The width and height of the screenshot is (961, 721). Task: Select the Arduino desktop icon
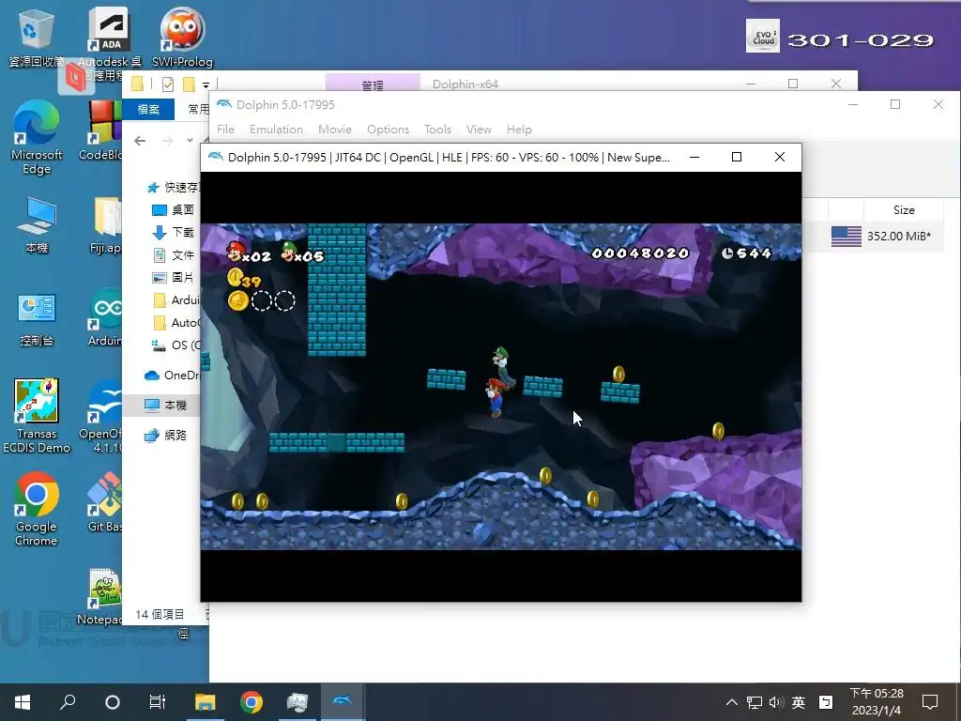pos(105,317)
